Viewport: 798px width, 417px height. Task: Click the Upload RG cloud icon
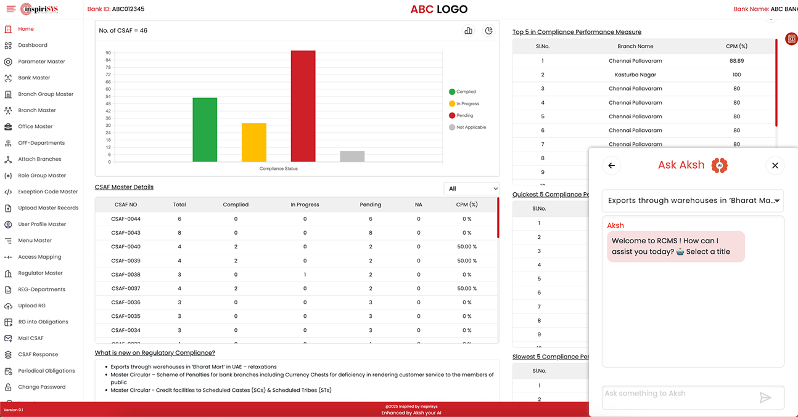(8, 306)
